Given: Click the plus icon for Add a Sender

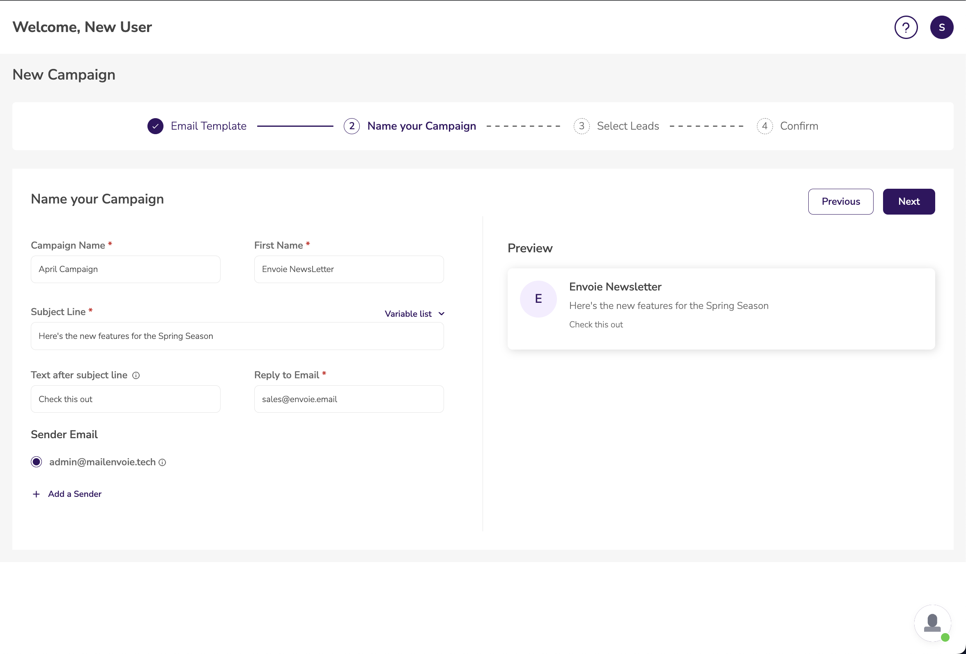Looking at the screenshot, I should coord(37,494).
